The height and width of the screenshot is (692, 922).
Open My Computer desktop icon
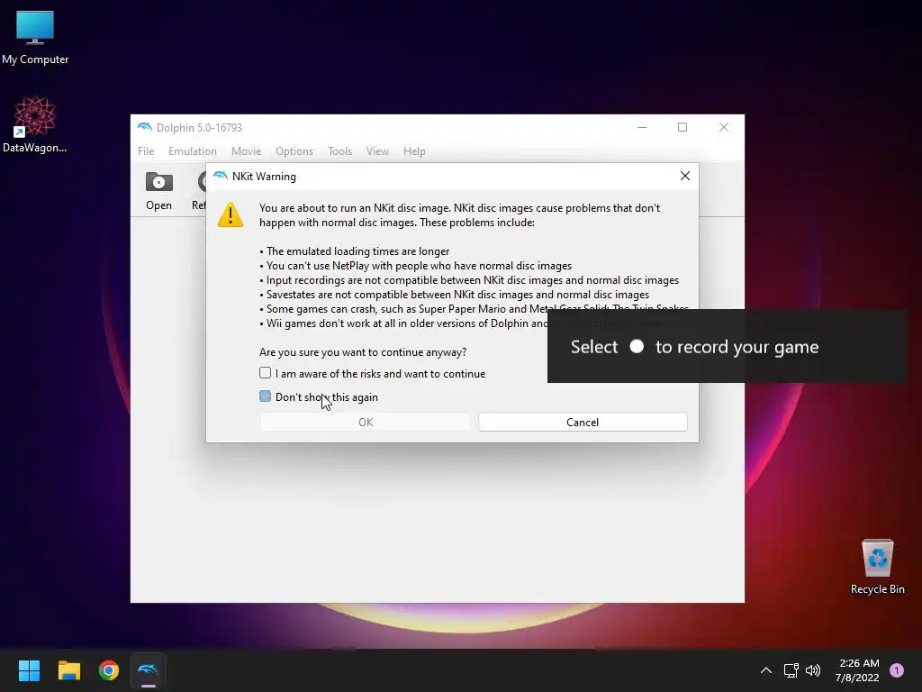(35, 38)
